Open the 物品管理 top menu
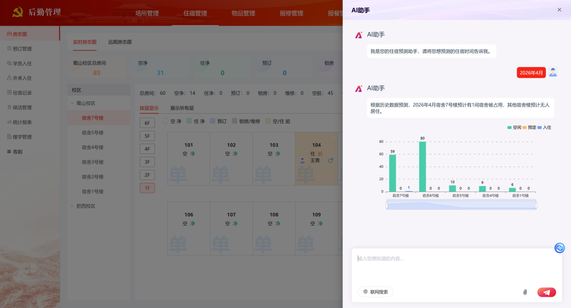This screenshot has width=571, height=308. pyautogui.click(x=243, y=14)
